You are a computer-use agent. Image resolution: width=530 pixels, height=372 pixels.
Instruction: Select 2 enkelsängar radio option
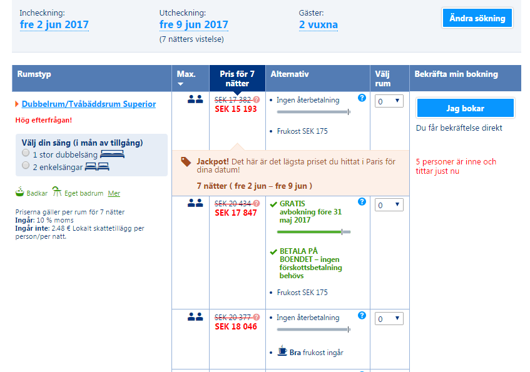[26, 165]
